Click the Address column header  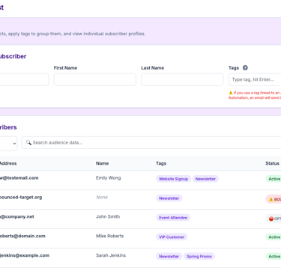pos(8,163)
